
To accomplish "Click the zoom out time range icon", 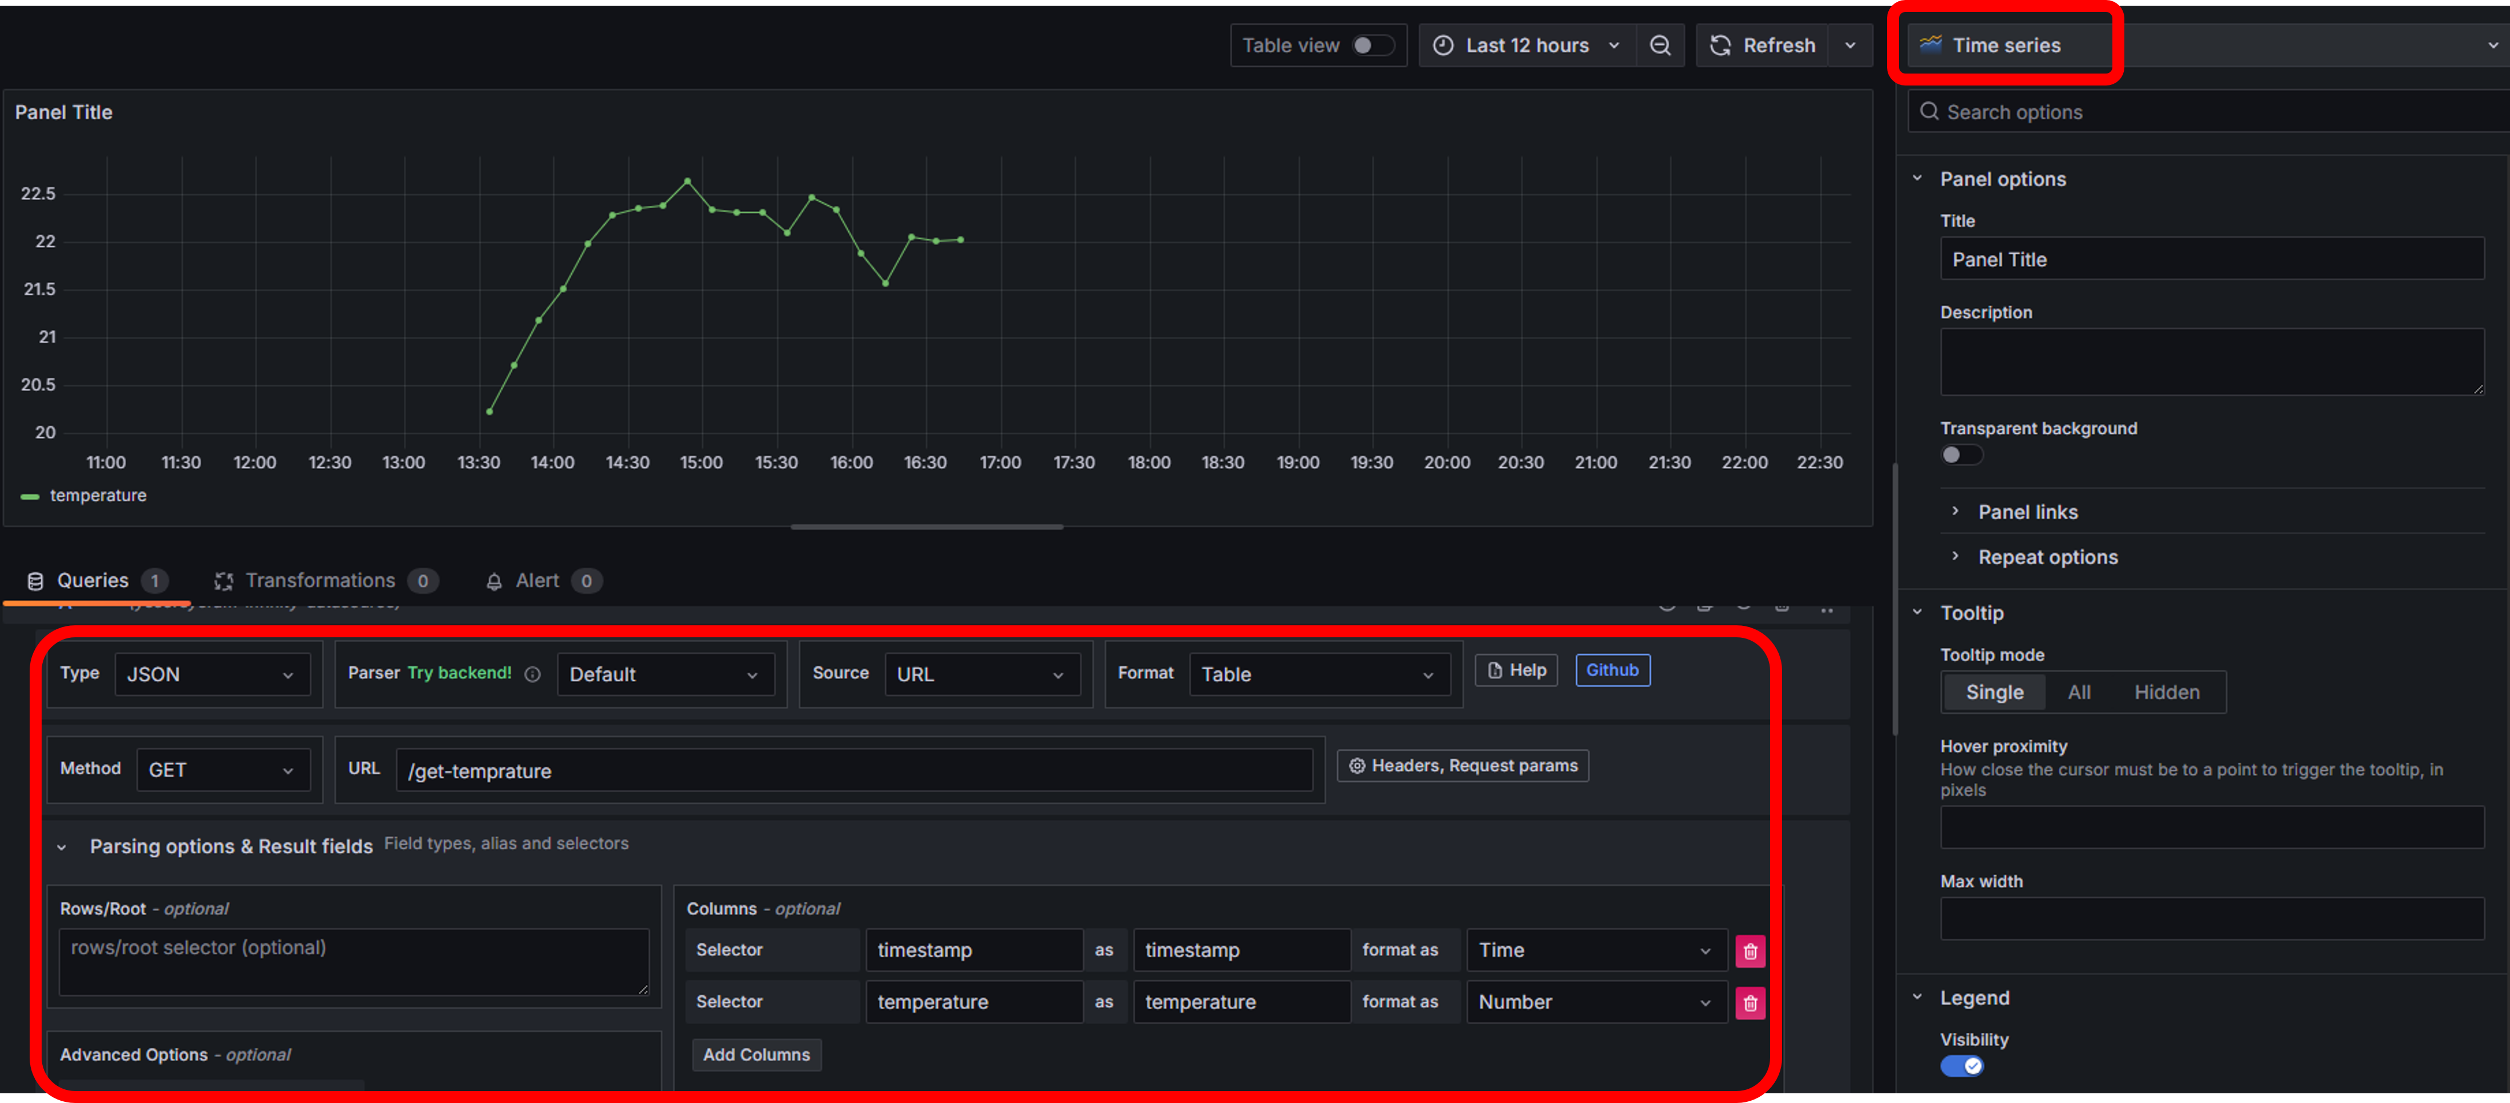I will click(x=1659, y=46).
